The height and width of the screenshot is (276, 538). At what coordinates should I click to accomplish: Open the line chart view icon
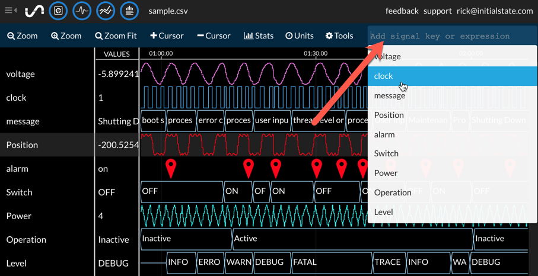click(x=106, y=11)
